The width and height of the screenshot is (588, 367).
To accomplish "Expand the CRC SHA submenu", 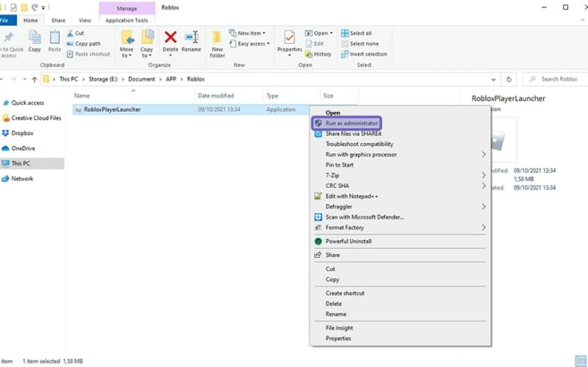I will (x=484, y=186).
